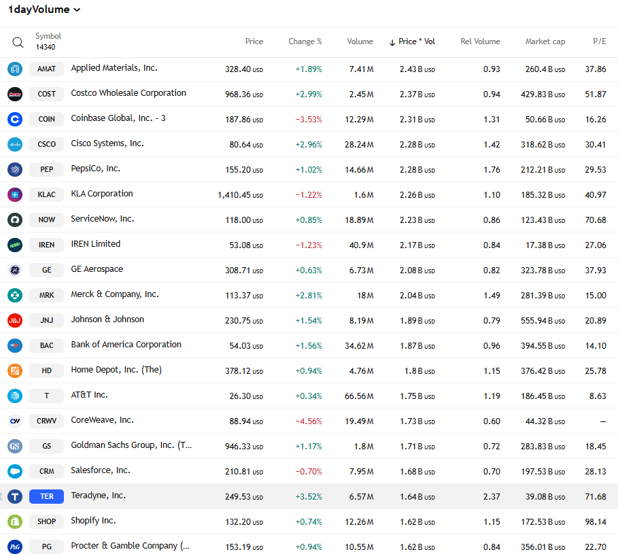Viewport: 618px width, 554px height.
Task: Sort by Market cap column header
Action: pos(545,41)
